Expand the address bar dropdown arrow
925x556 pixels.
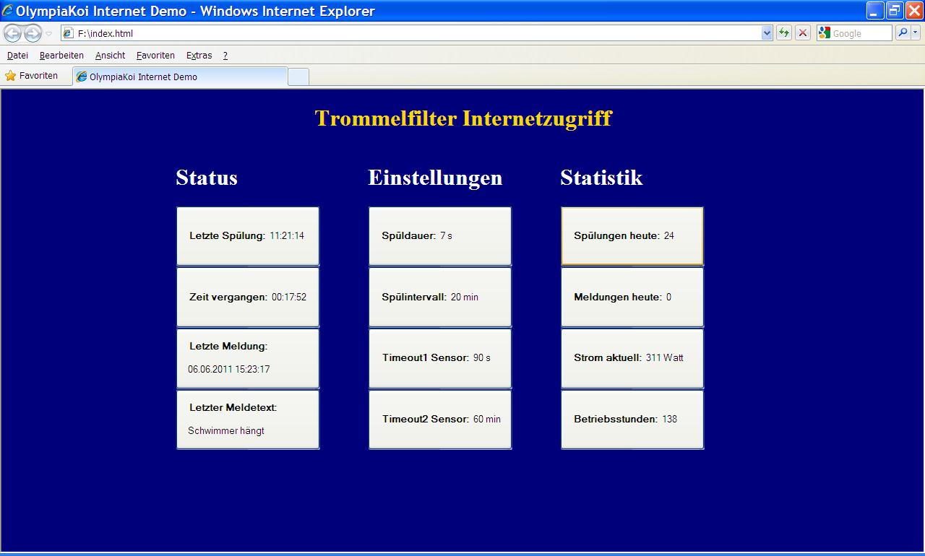coord(767,33)
